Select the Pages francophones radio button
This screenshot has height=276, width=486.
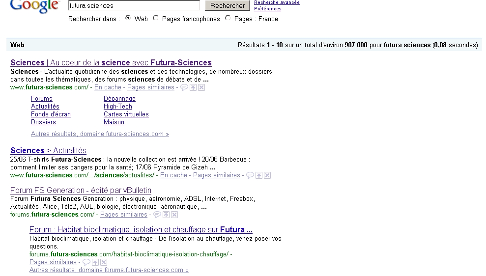156,18
